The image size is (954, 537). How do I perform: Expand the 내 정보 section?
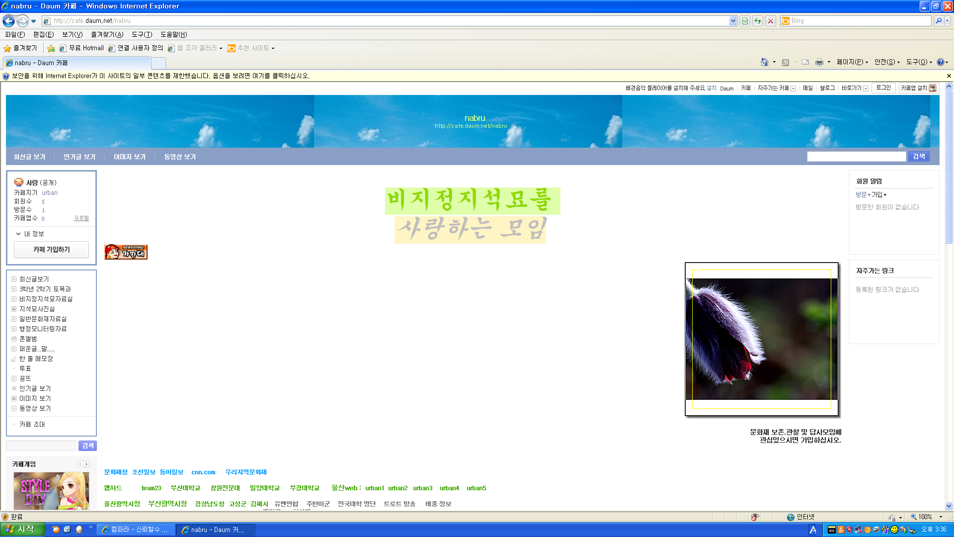click(30, 234)
